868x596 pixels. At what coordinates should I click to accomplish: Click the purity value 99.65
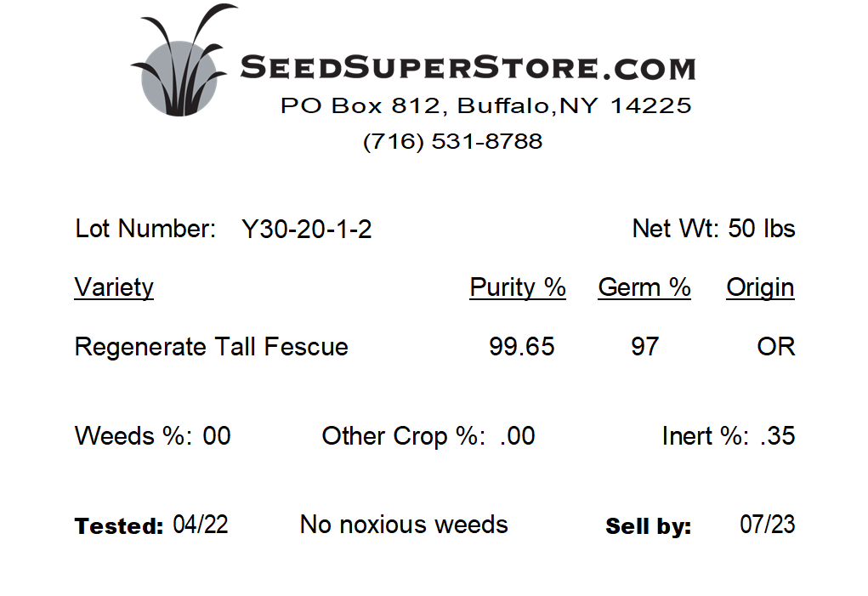point(521,347)
